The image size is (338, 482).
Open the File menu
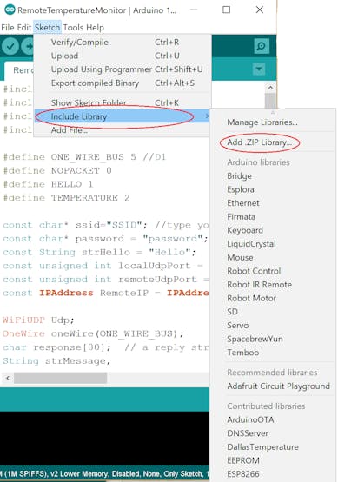point(8,28)
